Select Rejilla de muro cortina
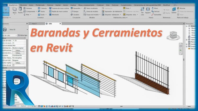Screen dimensions: 198x111 (x=59, y=12)
